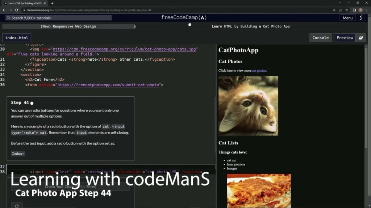This screenshot has width=371, height=208.
Task: Click the cat photos link in the preview
Action: [260, 70]
